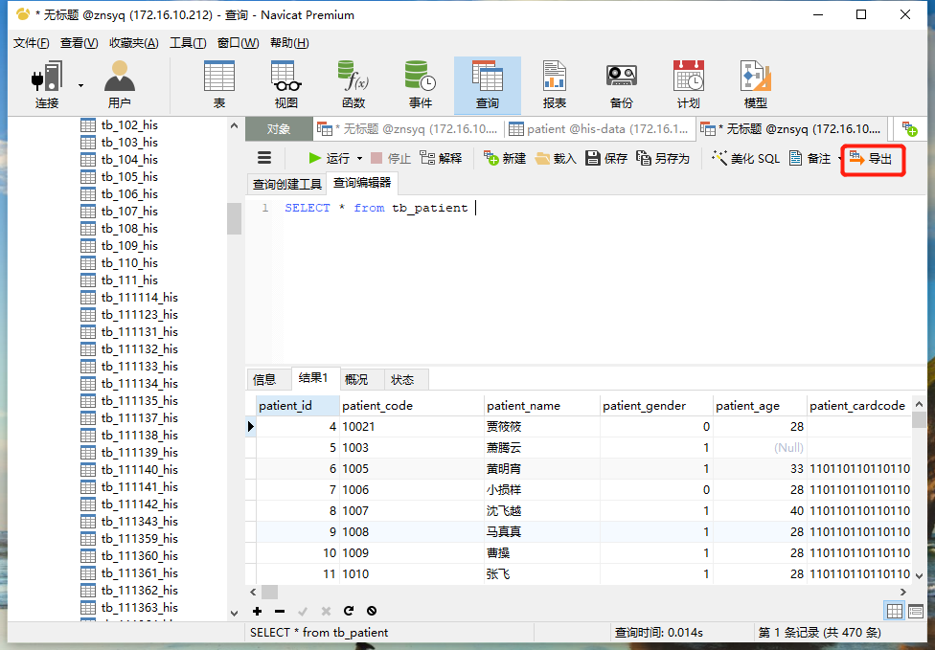Switch to the 对象 tab
The height and width of the screenshot is (650, 935).
(279, 128)
